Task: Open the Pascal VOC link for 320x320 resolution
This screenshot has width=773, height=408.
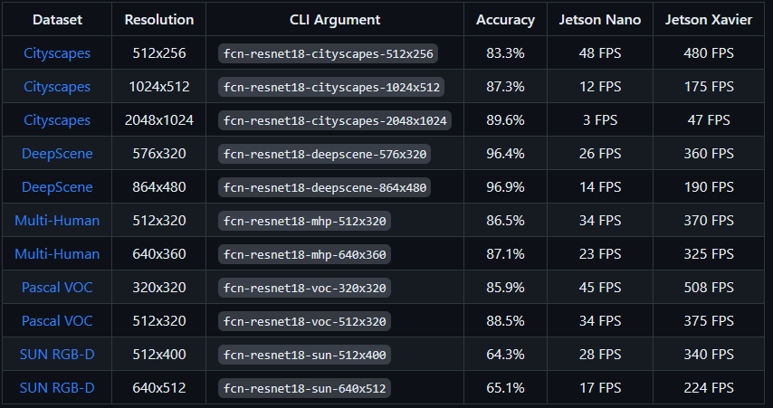Action: pyautogui.click(x=57, y=288)
